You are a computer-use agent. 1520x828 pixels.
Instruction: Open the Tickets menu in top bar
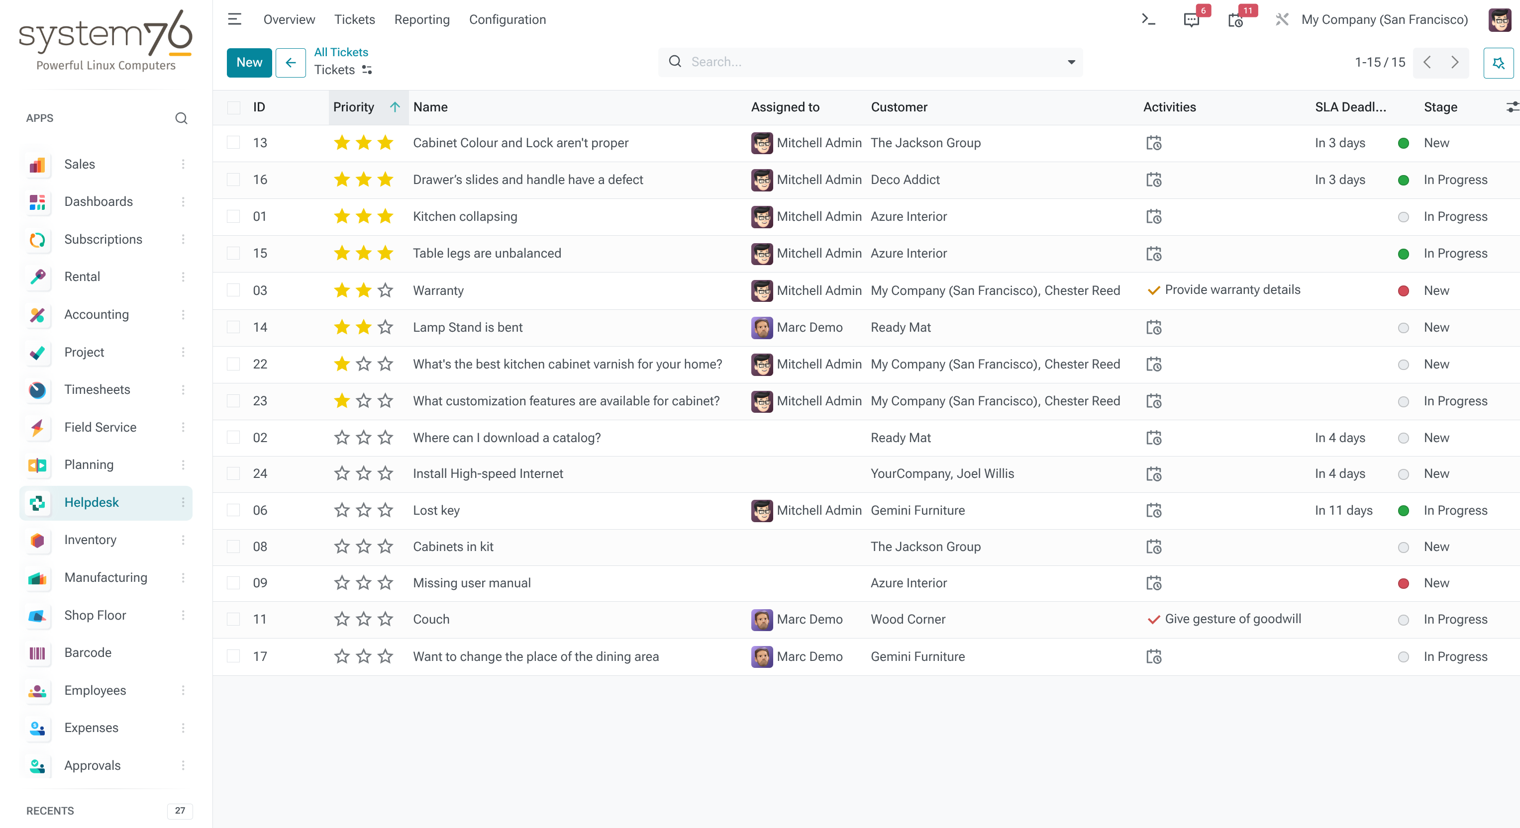coord(355,19)
